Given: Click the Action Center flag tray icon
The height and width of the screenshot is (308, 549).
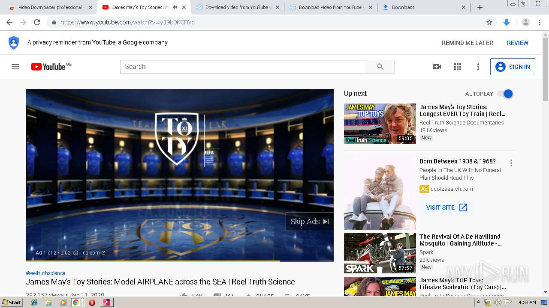Looking at the screenshot, I should point(508,302).
